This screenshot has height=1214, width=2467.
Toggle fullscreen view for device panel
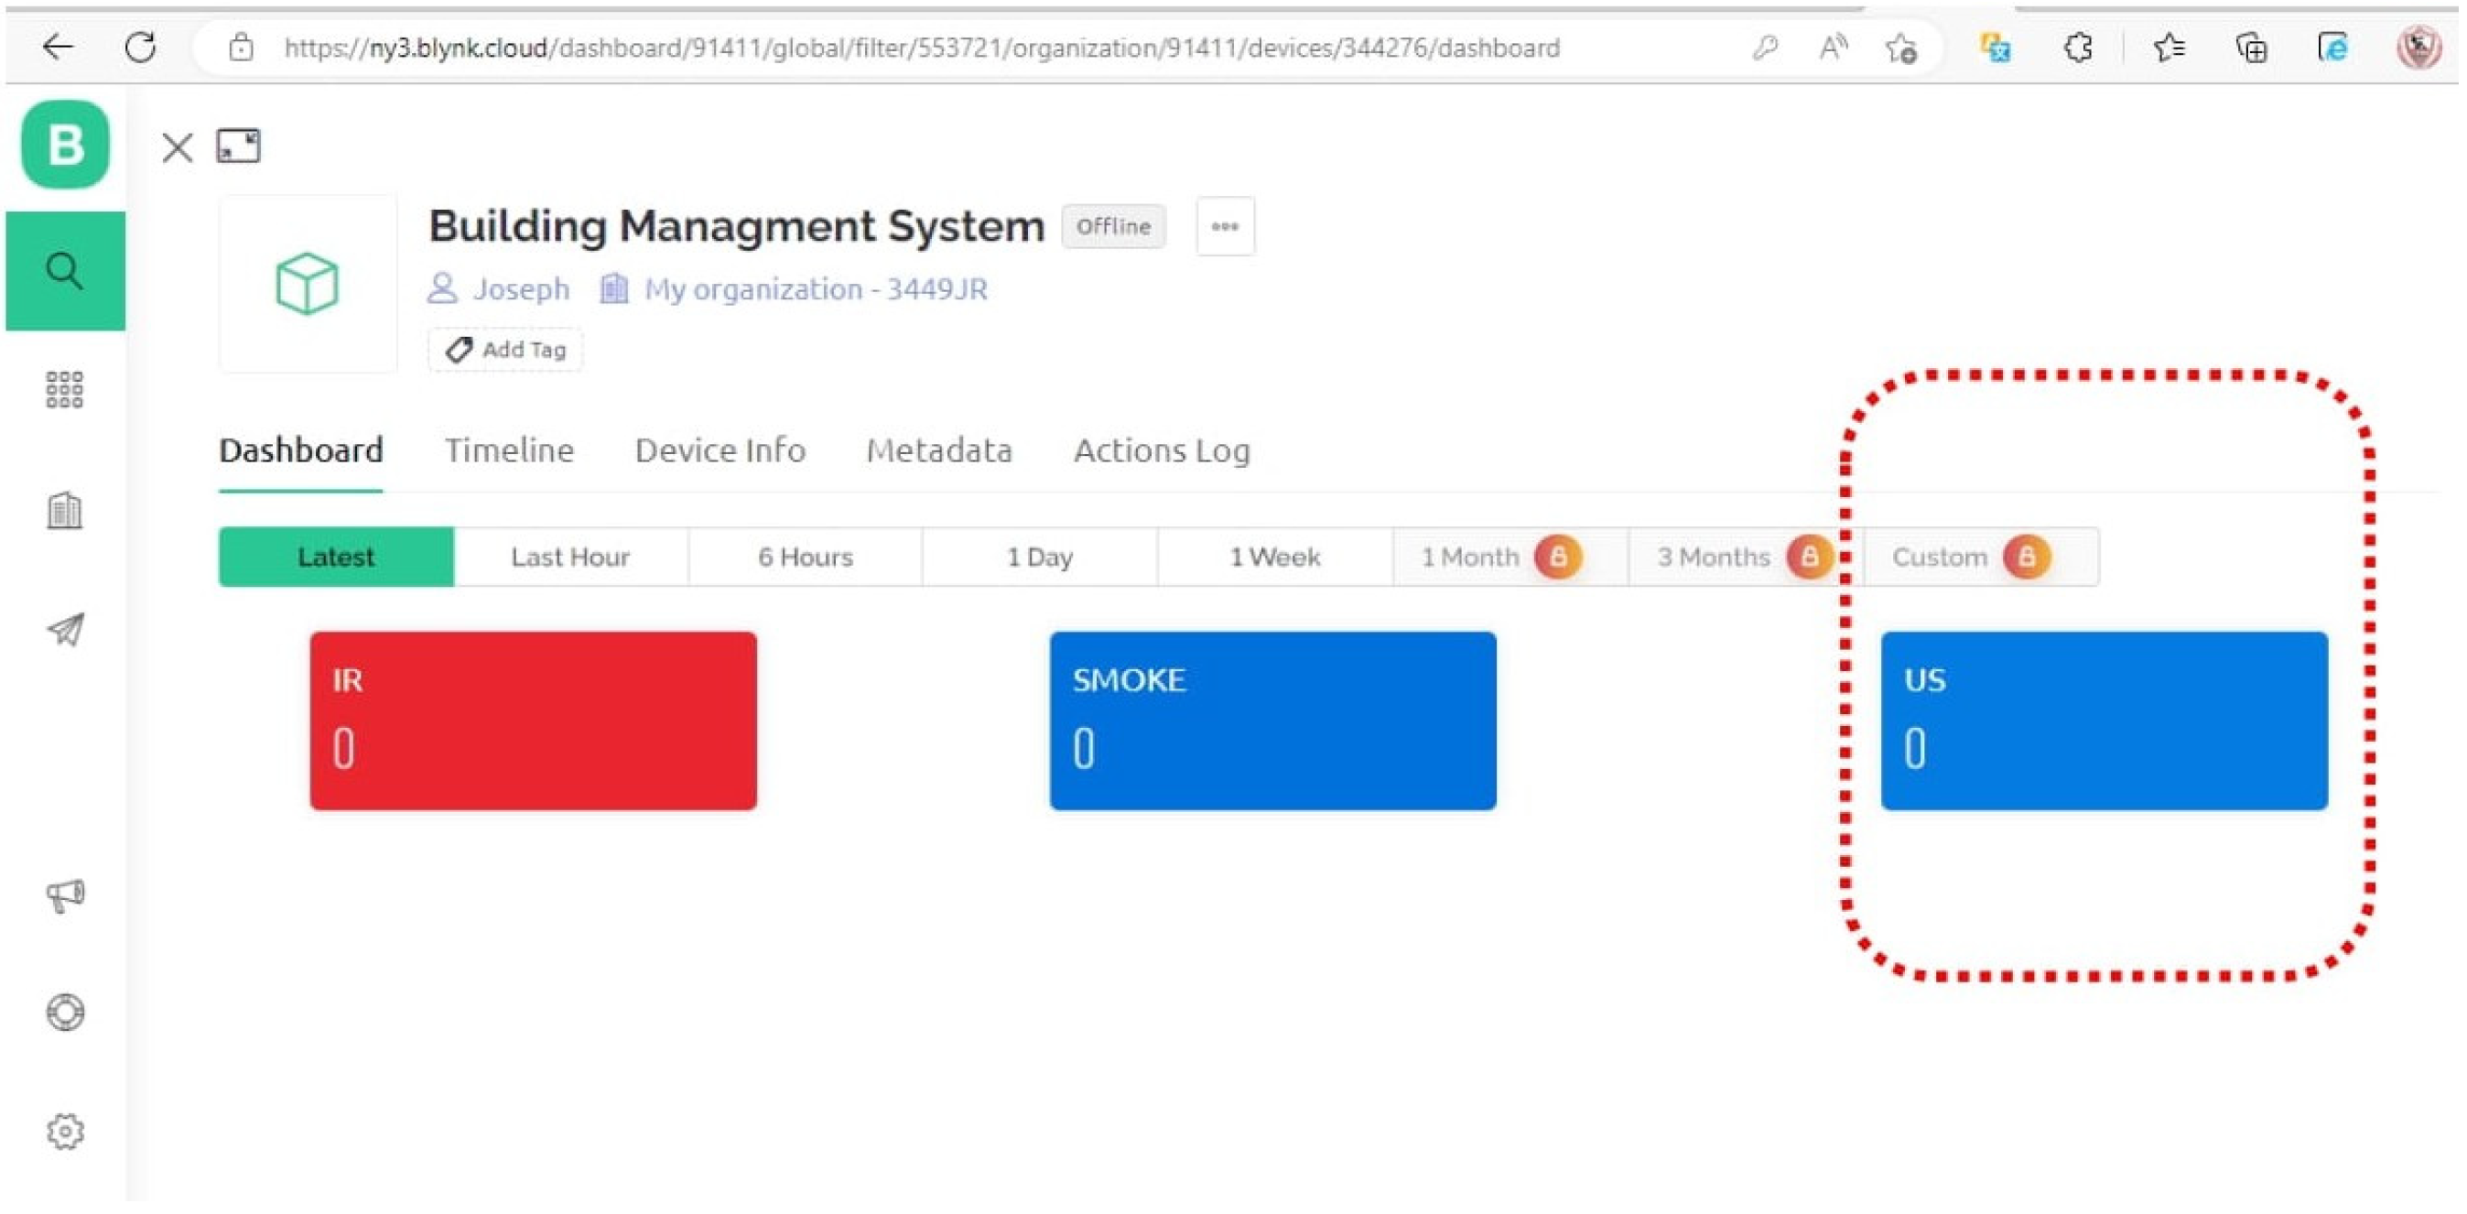point(239,146)
